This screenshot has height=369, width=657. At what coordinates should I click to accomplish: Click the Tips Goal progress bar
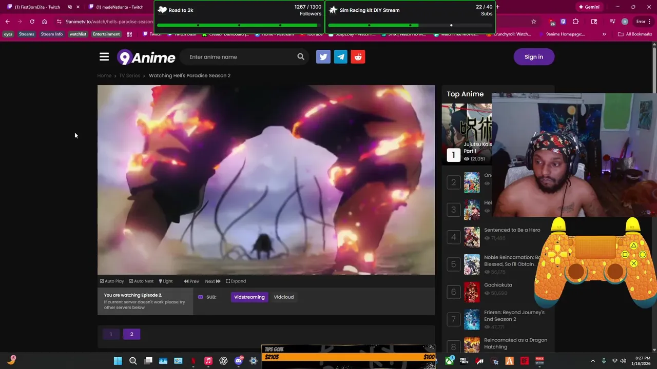349,357
